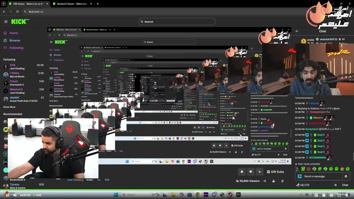Focus the Send a message chat input
The width and height of the screenshot is (354, 199).
pos(322,176)
